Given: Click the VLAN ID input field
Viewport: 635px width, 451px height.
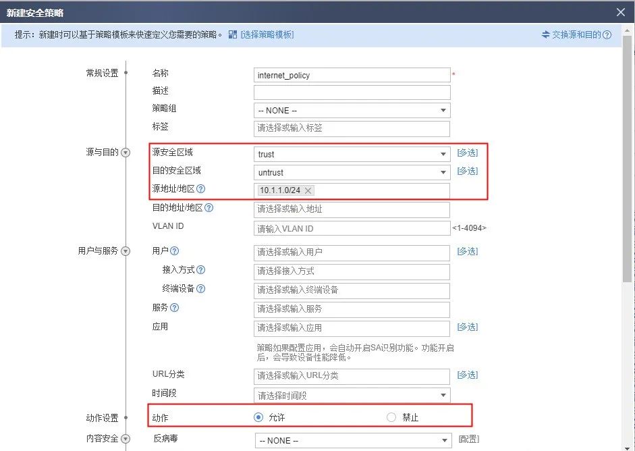Looking at the screenshot, I should tap(352, 228).
